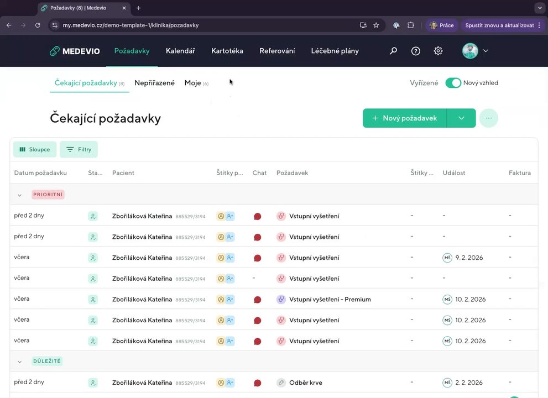548x398 pixels.
Task: Open the search magnifier in the header
Action: tap(393, 51)
